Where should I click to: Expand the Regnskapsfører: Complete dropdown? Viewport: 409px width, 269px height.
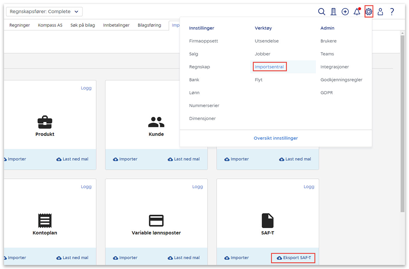pos(44,12)
